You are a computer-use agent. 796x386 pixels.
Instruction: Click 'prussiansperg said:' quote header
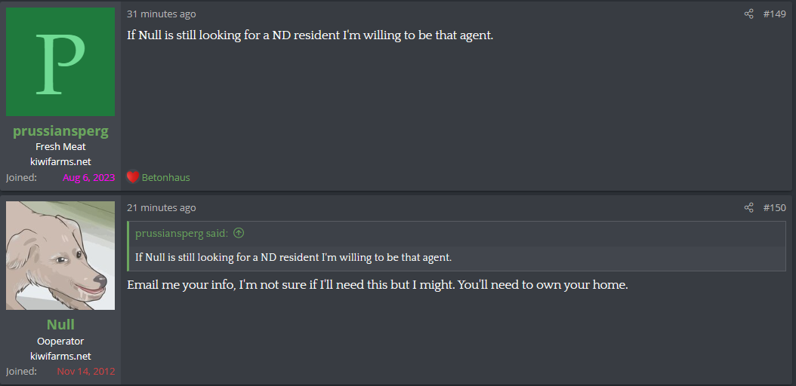pyautogui.click(x=182, y=233)
